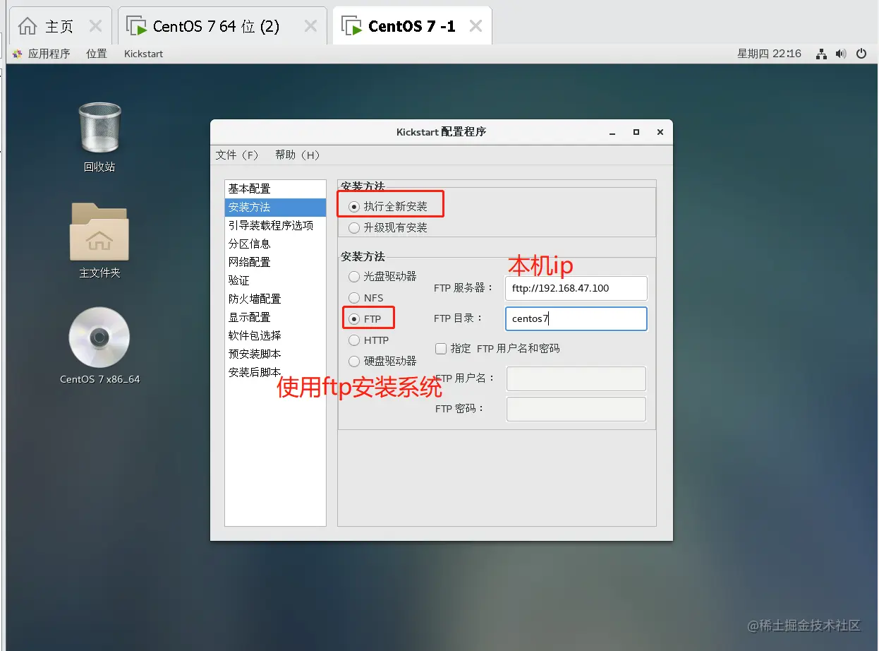Click the FTP 密码 disabled field

576,409
